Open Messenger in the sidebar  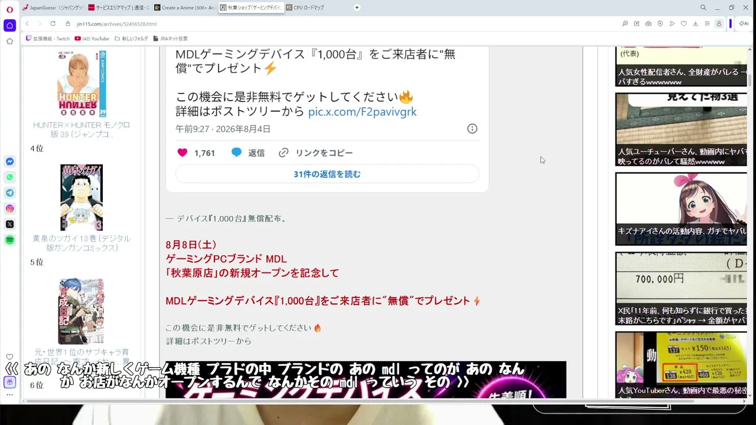pyautogui.click(x=9, y=162)
